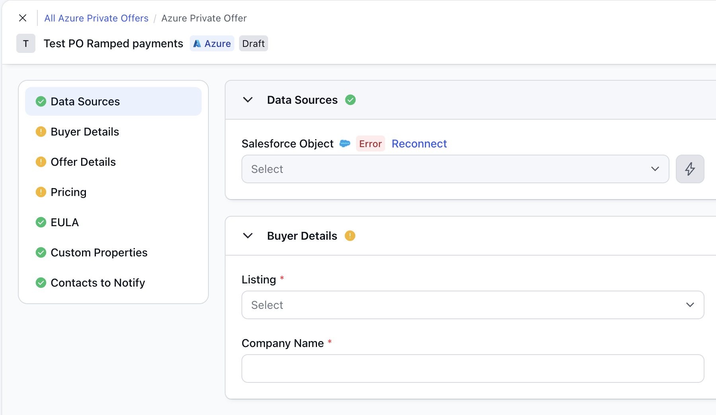Click the Salesforce cloud icon

(344, 144)
